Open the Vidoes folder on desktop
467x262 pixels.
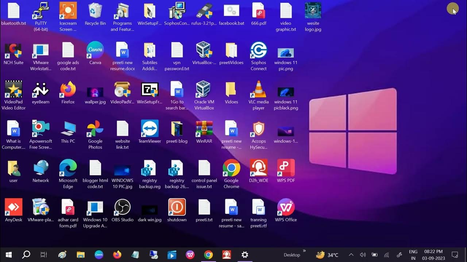[x=231, y=90]
